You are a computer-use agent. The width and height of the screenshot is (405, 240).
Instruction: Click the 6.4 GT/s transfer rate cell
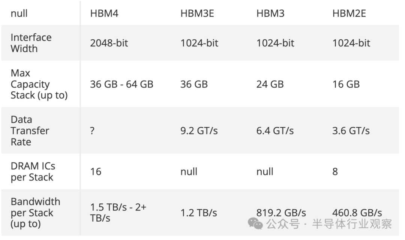(x=275, y=131)
